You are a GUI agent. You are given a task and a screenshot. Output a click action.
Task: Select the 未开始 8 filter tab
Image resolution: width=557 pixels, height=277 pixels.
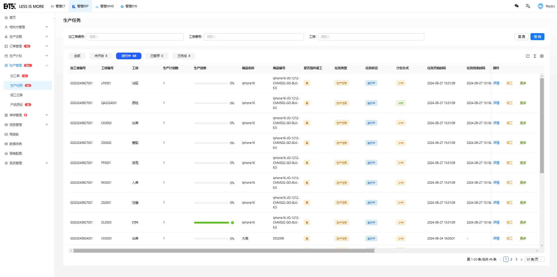[101, 56]
